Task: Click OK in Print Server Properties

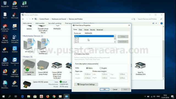Action: 105,89
